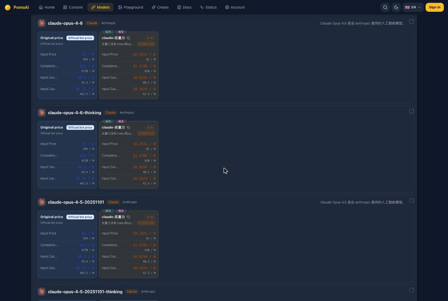The height and width of the screenshot is (301, 448).
Task: Click the claude-opus-4-5-20251101-thinking model title
Action: (x=85, y=292)
